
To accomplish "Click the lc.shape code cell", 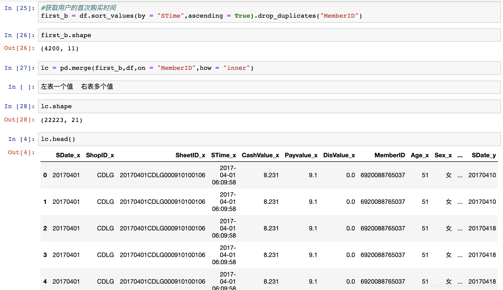I will pyautogui.click(x=269, y=106).
